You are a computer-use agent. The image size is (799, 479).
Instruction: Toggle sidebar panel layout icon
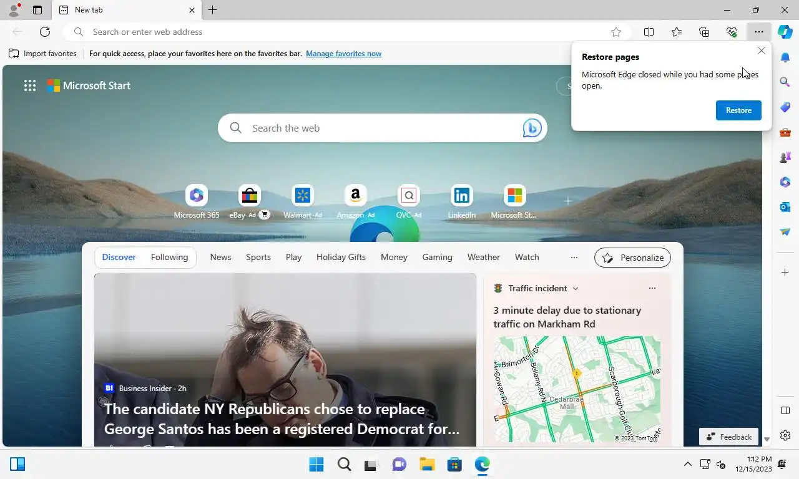(x=785, y=410)
